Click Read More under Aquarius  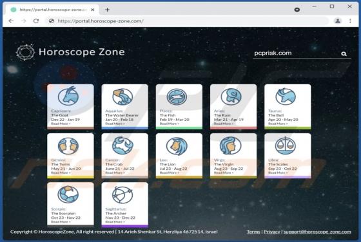[115, 124]
